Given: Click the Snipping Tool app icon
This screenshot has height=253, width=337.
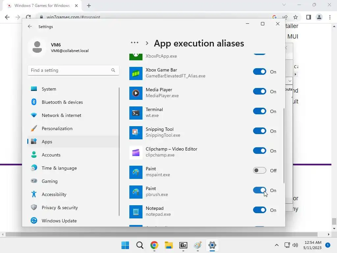Looking at the screenshot, I should coord(136,133).
